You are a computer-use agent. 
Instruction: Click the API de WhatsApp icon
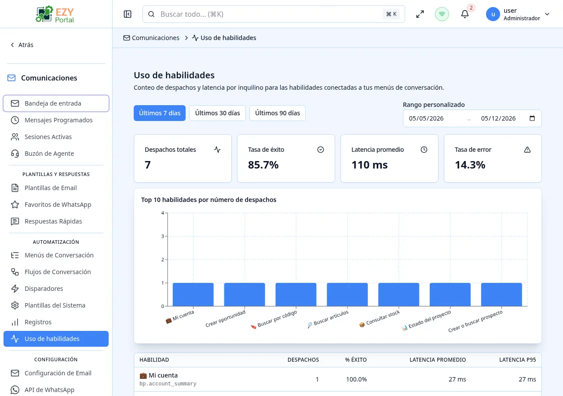[x=15, y=390]
